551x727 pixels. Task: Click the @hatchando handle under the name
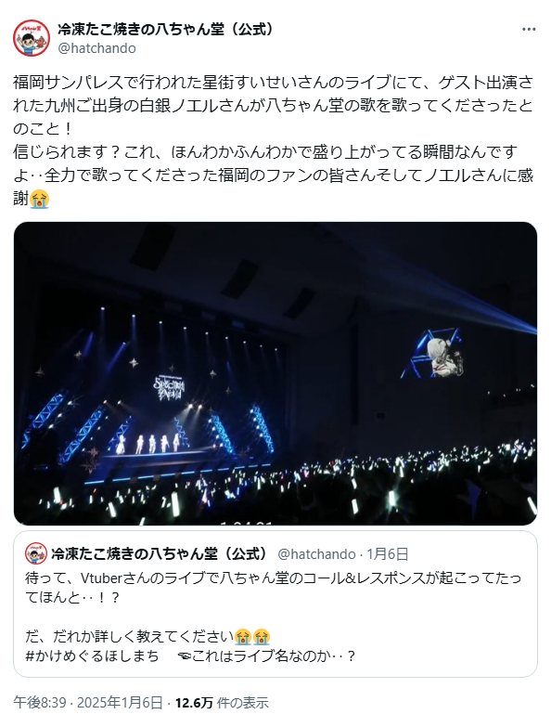pos(96,48)
